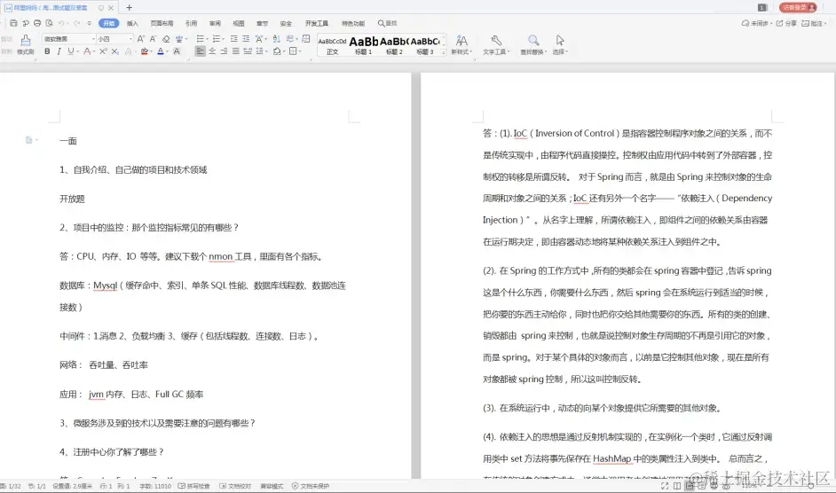Click the 字数: 11010 word count in status bar
The image size is (836, 493).
tap(155, 486)
